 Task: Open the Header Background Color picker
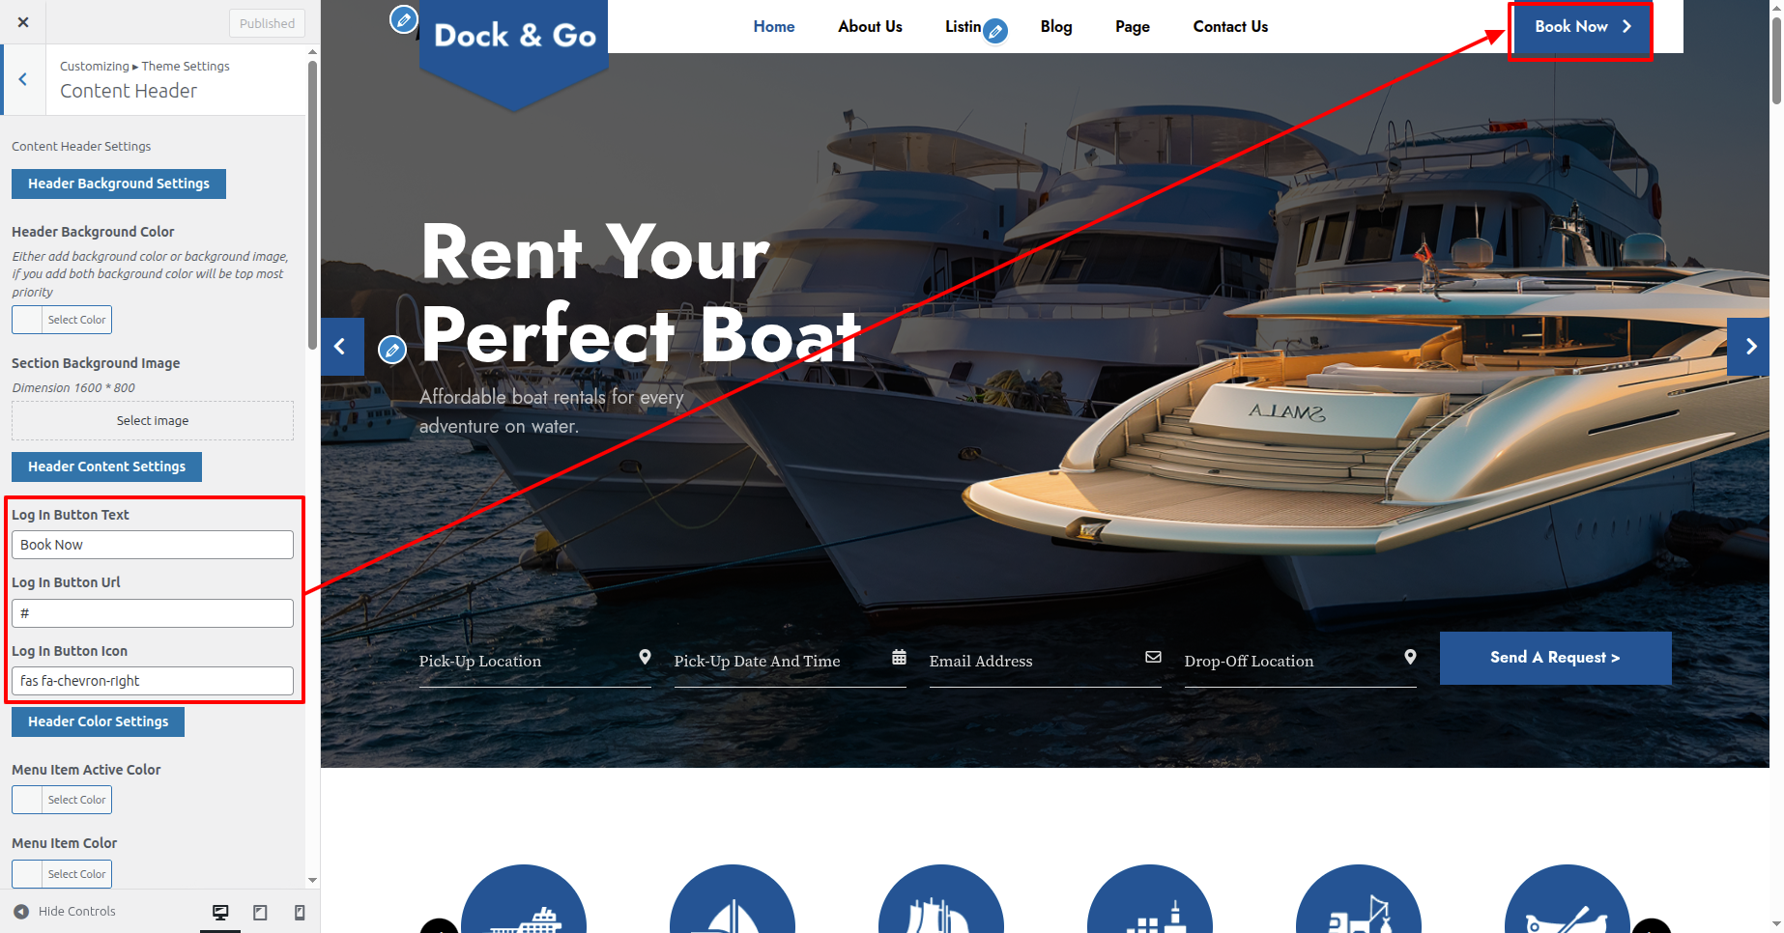62,320
